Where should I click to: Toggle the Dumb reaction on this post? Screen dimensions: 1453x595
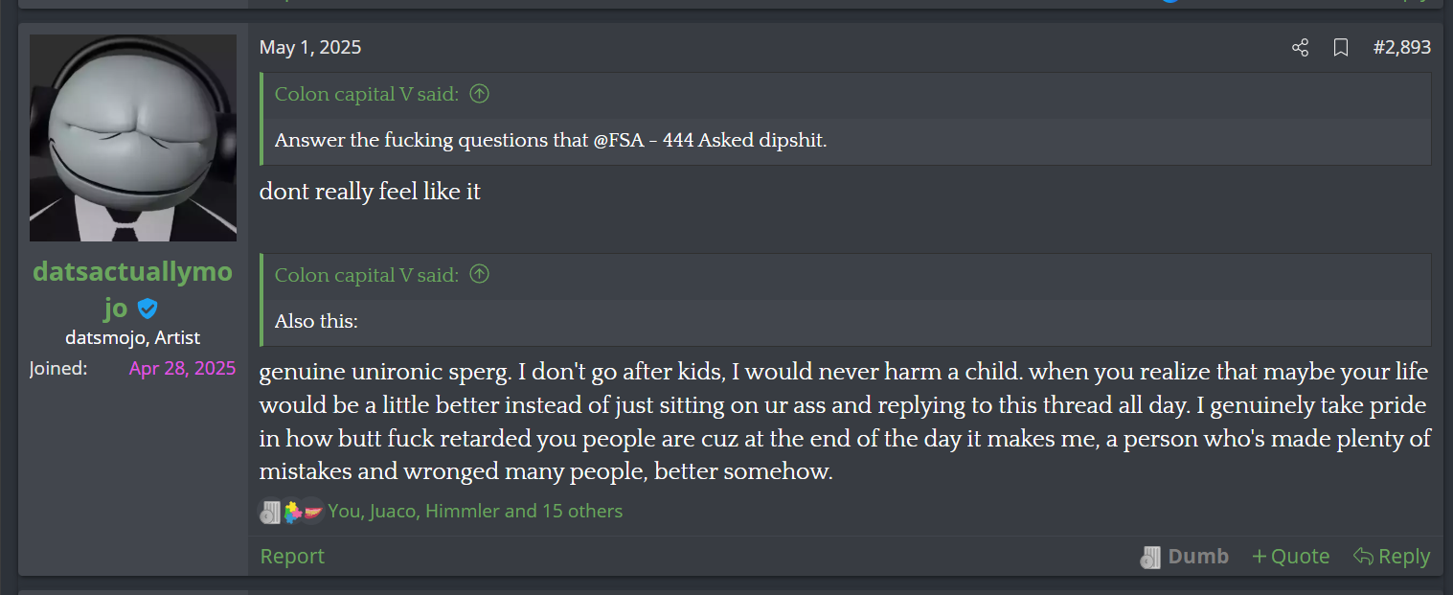[x=1184, y=557]
